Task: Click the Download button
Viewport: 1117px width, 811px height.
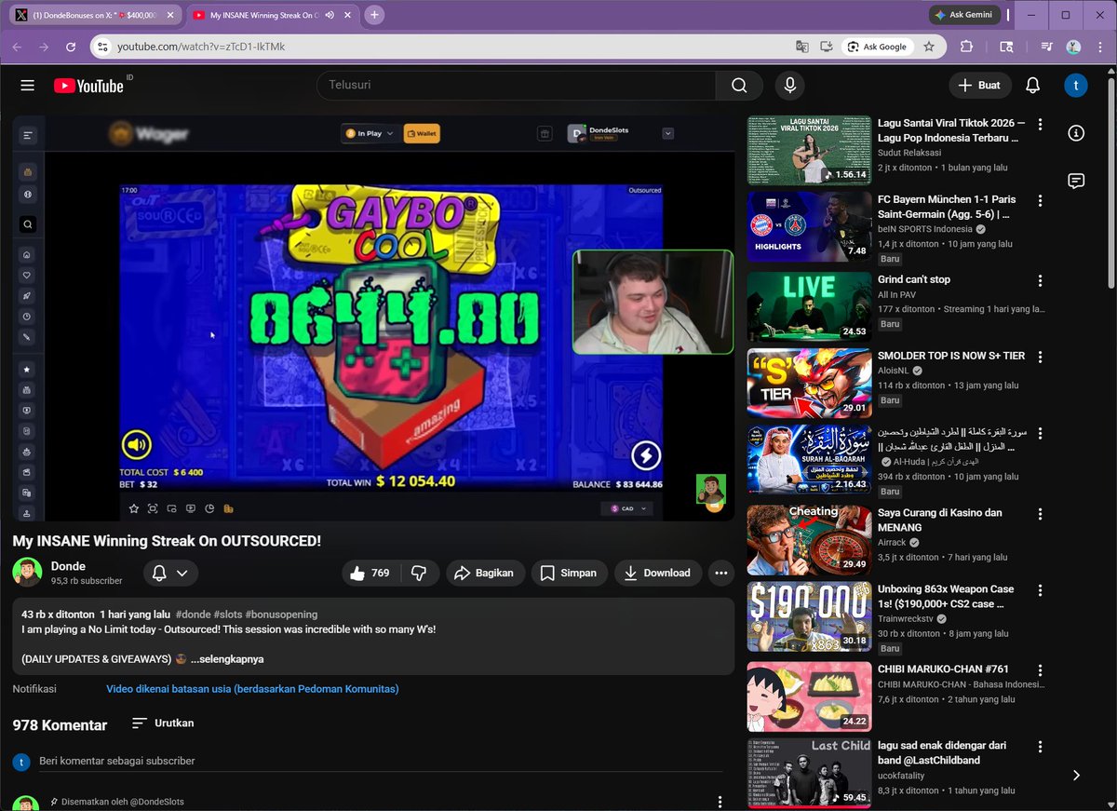Action: click(x=657, y=573)
